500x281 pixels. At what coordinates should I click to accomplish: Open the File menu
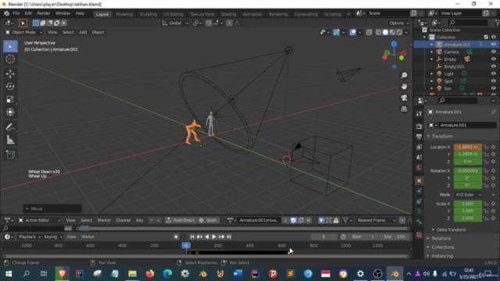pyautogui.click(x=16, y=13)
